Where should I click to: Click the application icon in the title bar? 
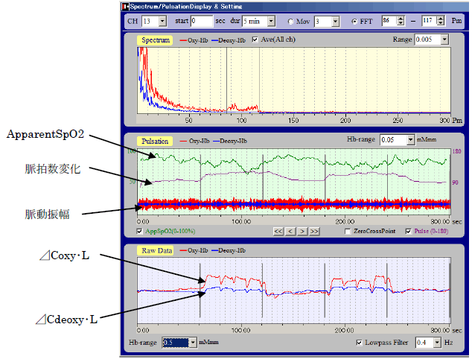click(x=125, y=6)
